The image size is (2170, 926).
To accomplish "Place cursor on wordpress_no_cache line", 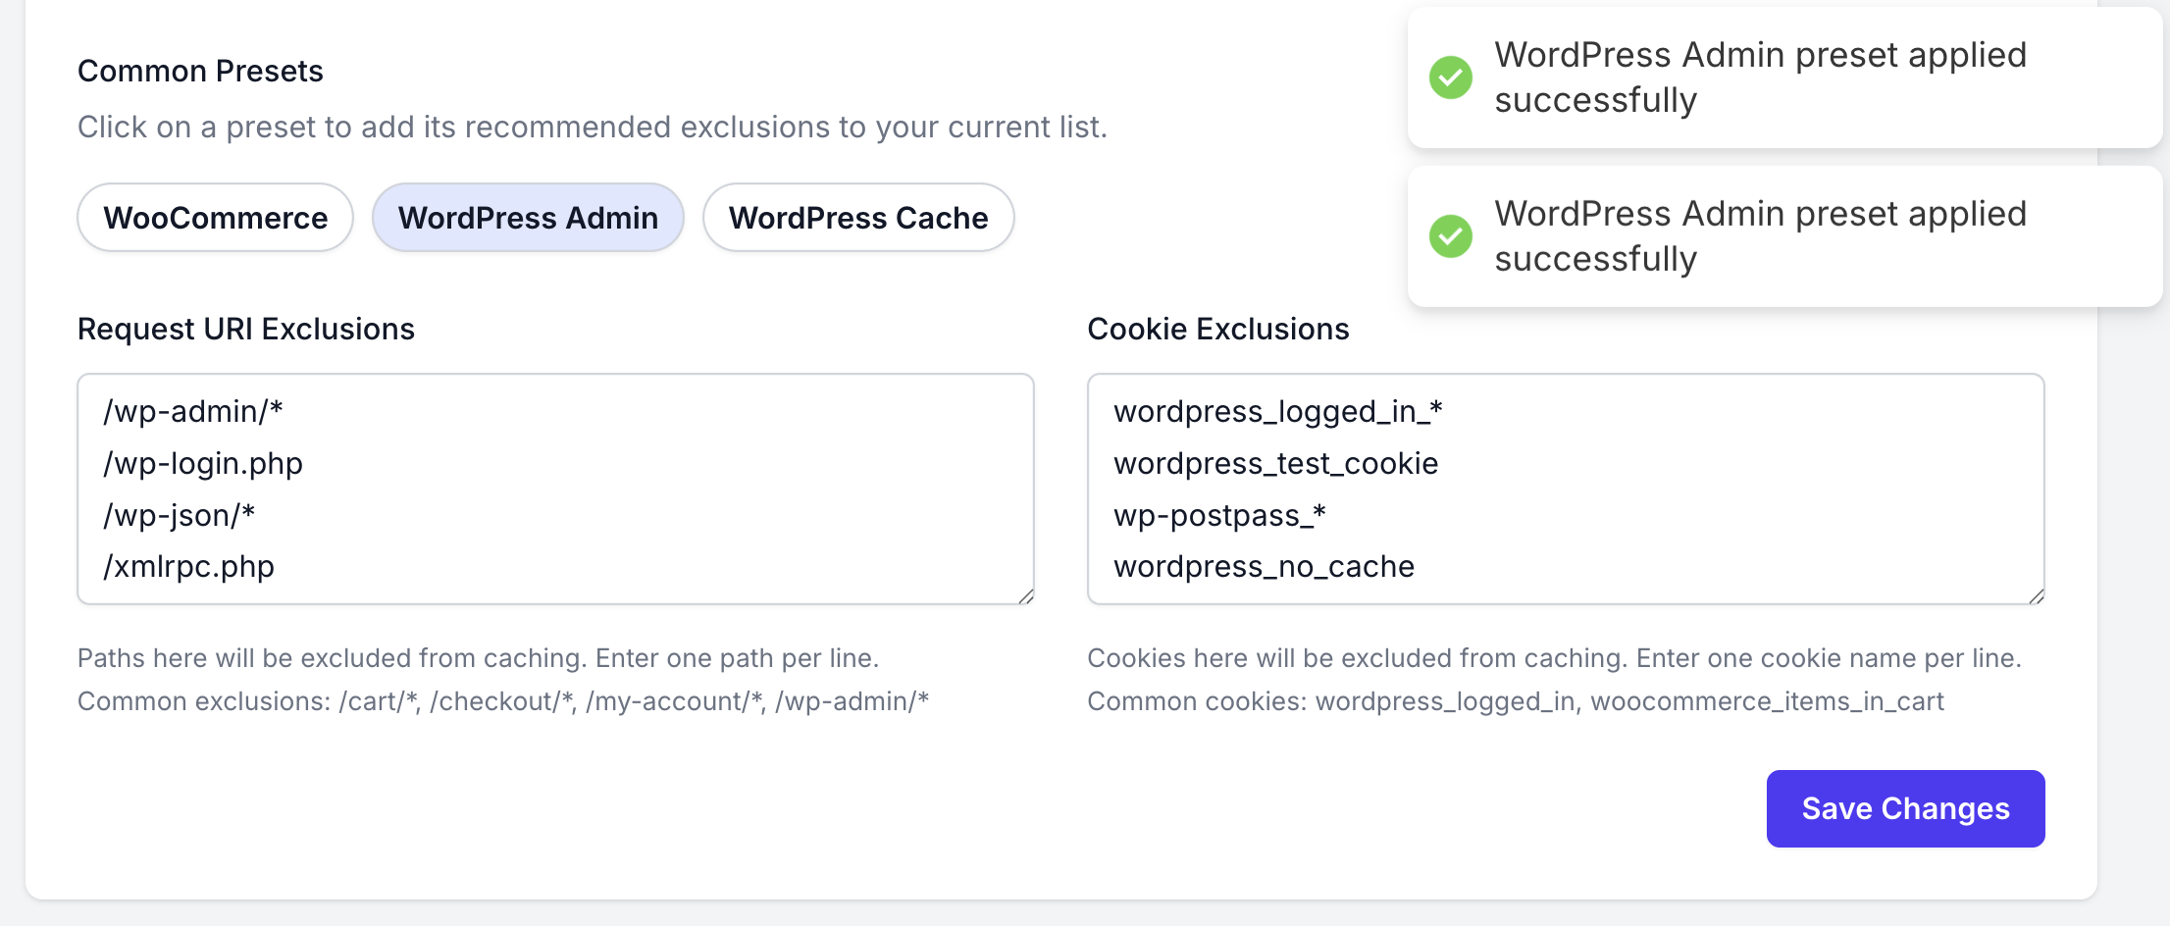I will 1264,566.
